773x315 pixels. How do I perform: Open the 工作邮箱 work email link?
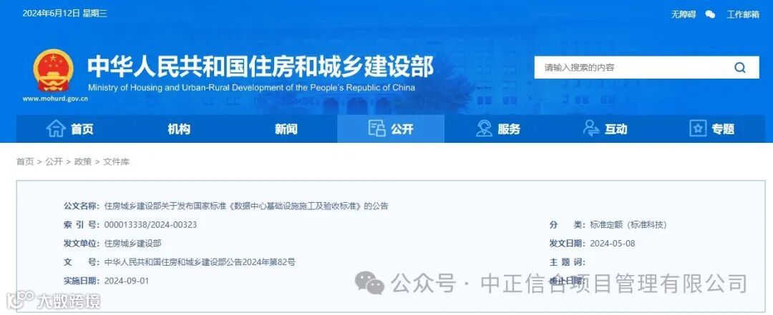click(x=742, y=15)
